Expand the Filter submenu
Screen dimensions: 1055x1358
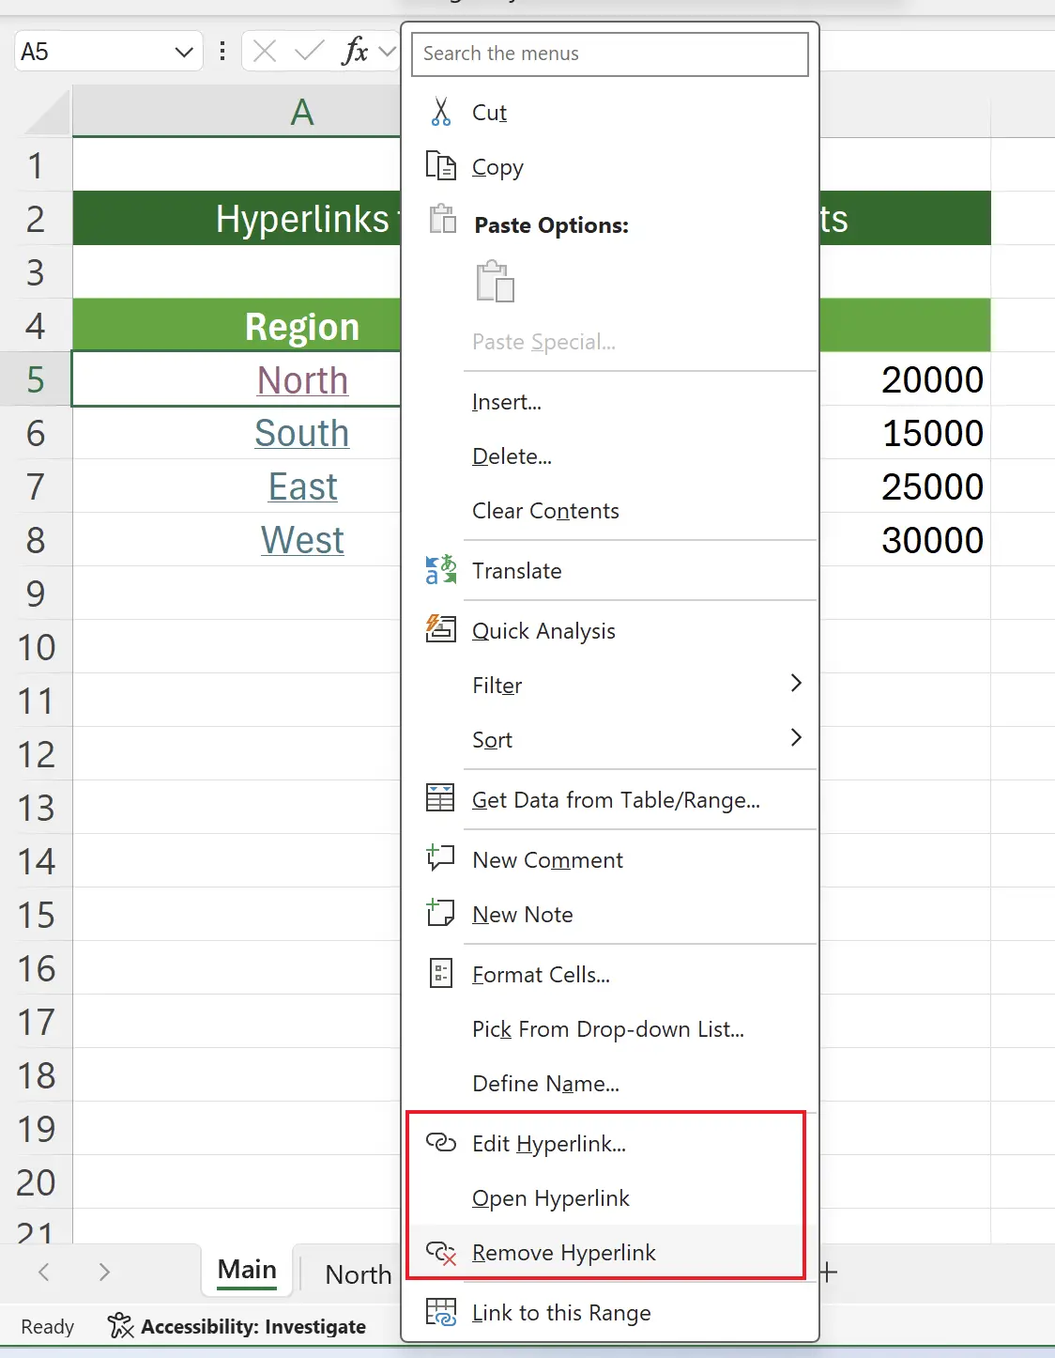pyautogui.click(x=795, y=684)
